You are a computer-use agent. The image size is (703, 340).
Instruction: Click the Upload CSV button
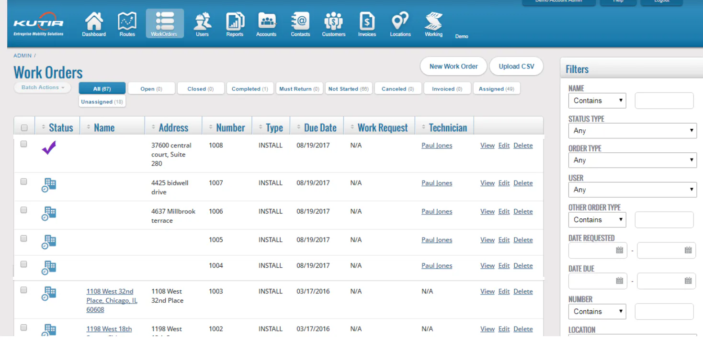(516, 67)
